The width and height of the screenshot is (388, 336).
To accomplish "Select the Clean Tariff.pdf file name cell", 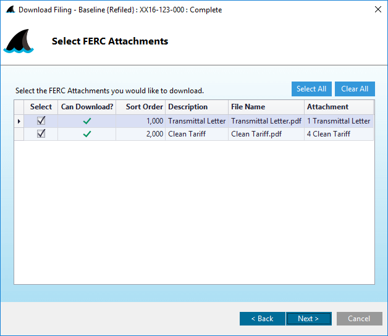I will pyautogui.click(x=266, y=133).
